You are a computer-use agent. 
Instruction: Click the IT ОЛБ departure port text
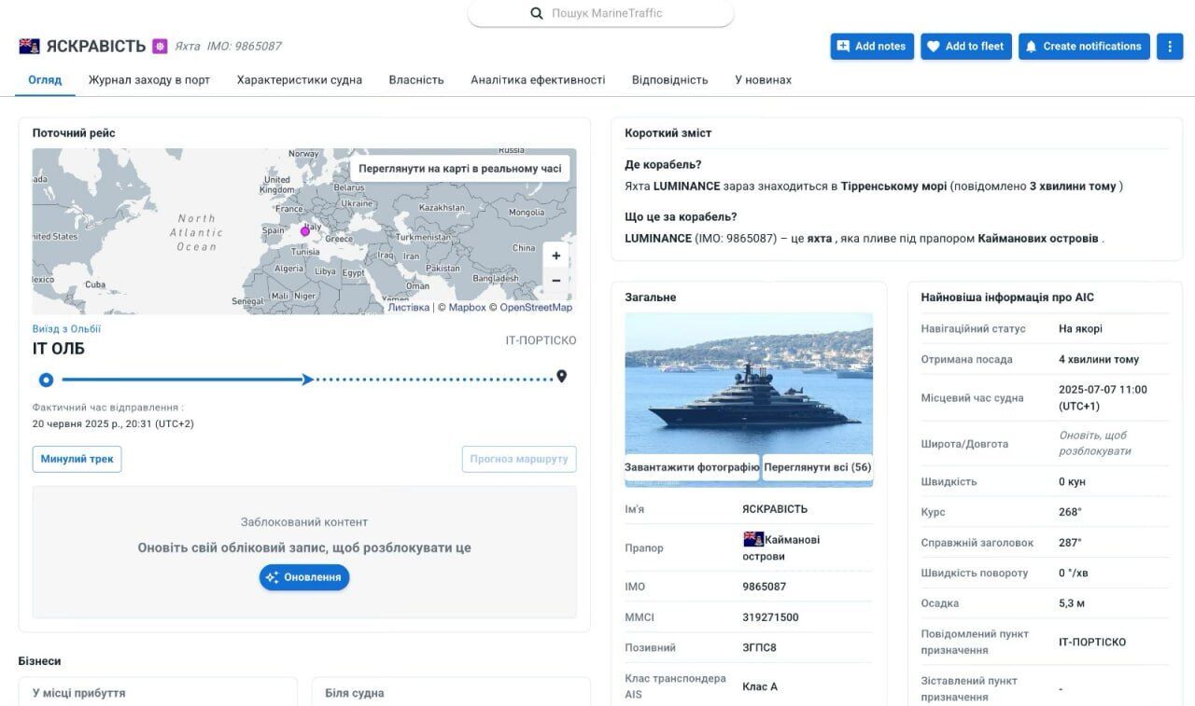point(59,349)
